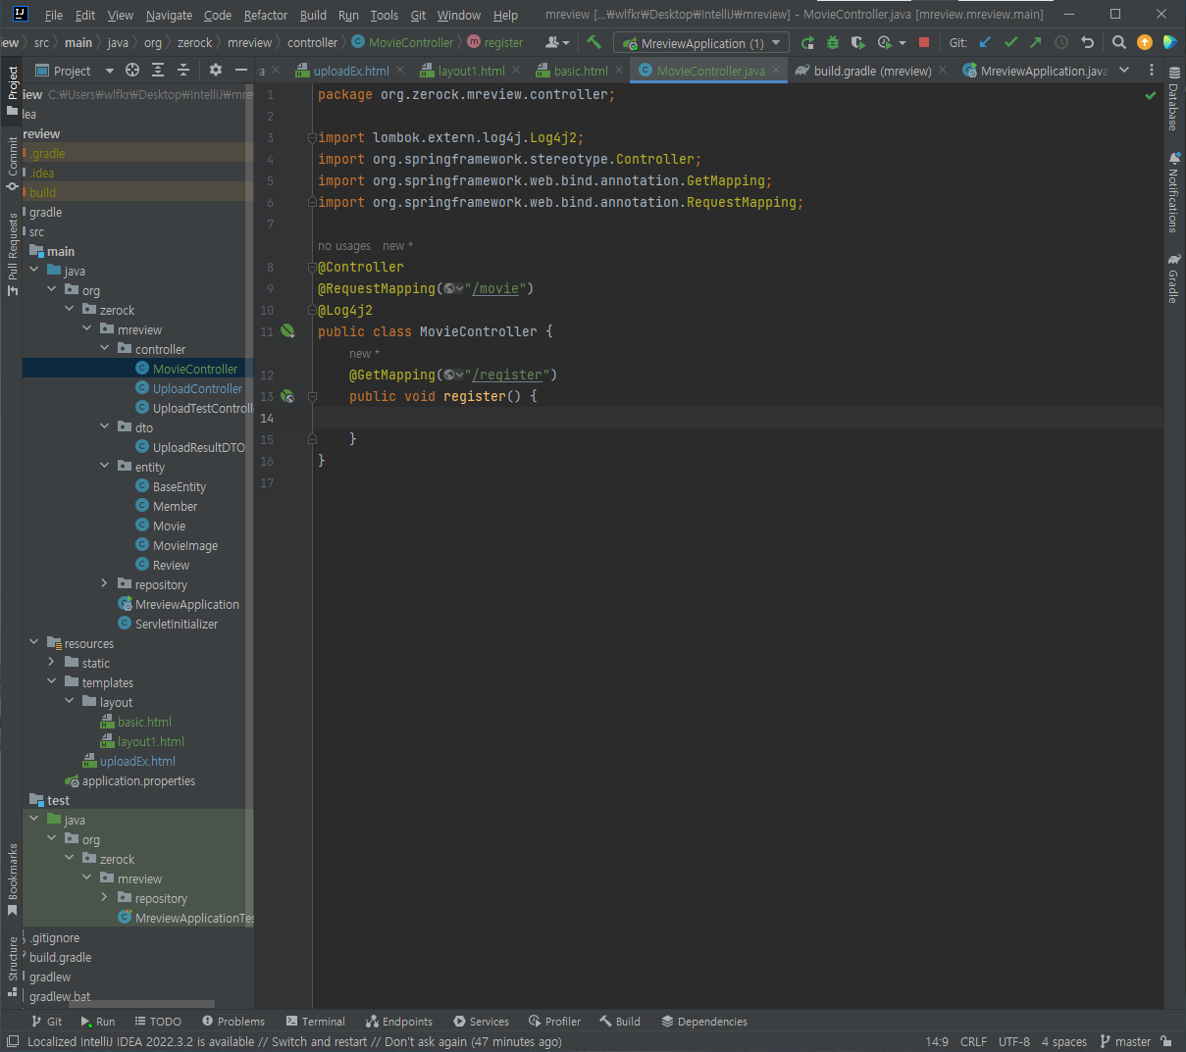Screen dimensions: 1186x1052
Task: Toggle tool window bars icon in status bar corner
Action: coord(13,1041)
